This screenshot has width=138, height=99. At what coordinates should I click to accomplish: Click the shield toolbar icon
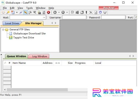click(x=105, y=12)
